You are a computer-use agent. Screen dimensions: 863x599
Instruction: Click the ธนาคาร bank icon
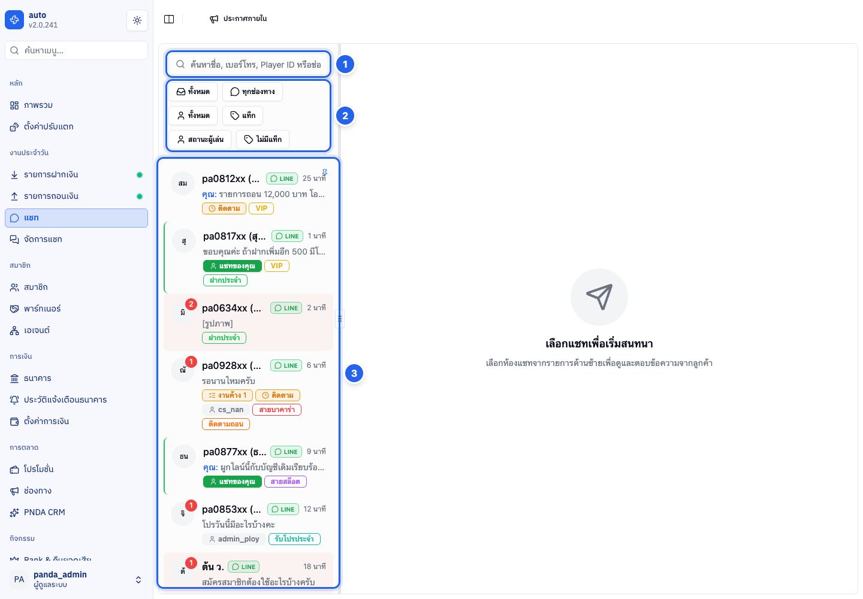pos(14,379)
